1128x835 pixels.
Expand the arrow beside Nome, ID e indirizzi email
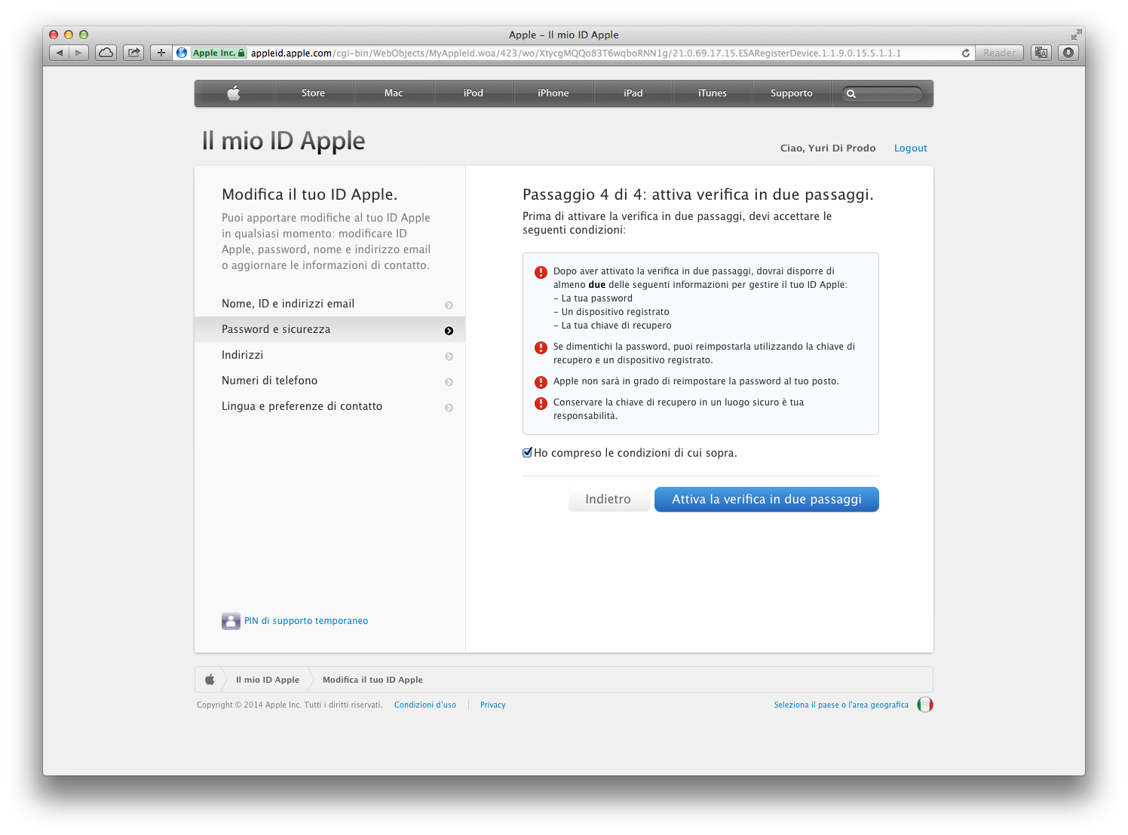click(x=449, y=305)
